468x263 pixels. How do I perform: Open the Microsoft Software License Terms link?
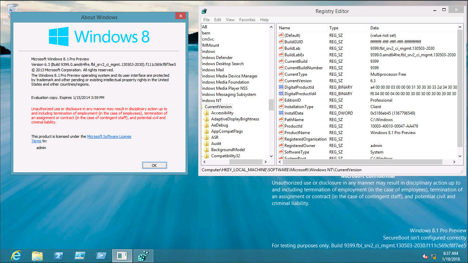[109, 136]
